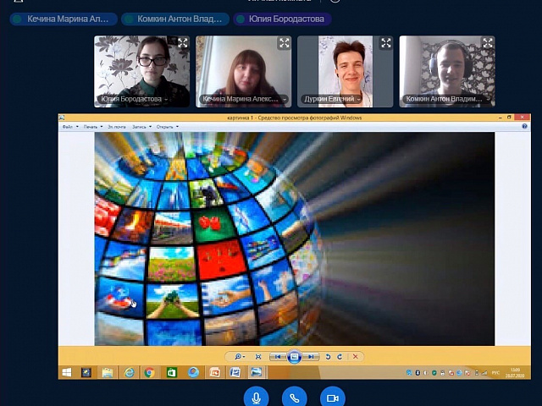This screenshot has width=542, height=406.
Task: Click the shared globe image in Photo Viewer
Action: (x=295, y=239)
